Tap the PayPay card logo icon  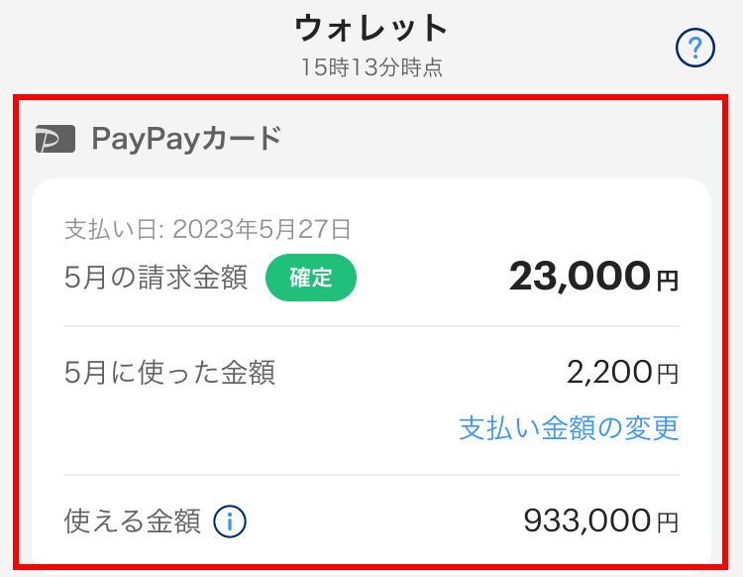[55, 139]
